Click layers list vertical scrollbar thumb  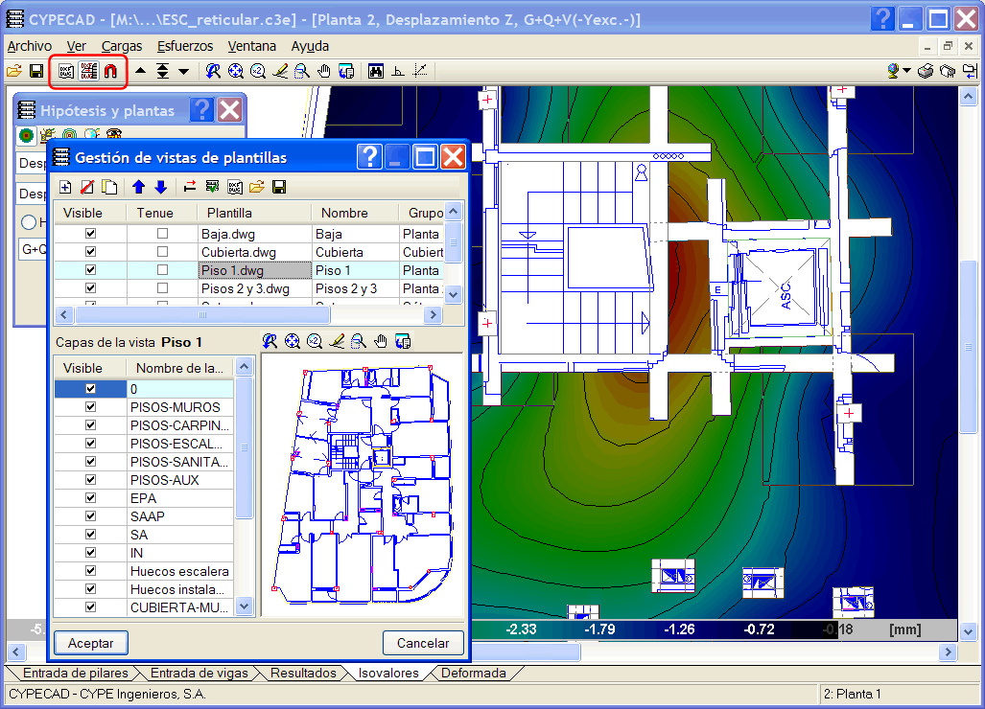click(x=245, y=446)
